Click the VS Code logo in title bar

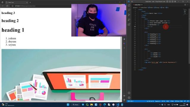click(129, 1)
